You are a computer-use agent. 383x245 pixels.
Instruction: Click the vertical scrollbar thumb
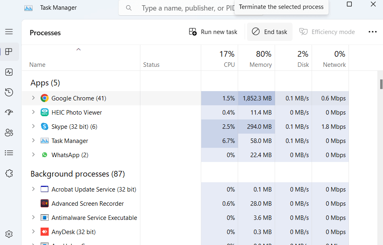381,84
